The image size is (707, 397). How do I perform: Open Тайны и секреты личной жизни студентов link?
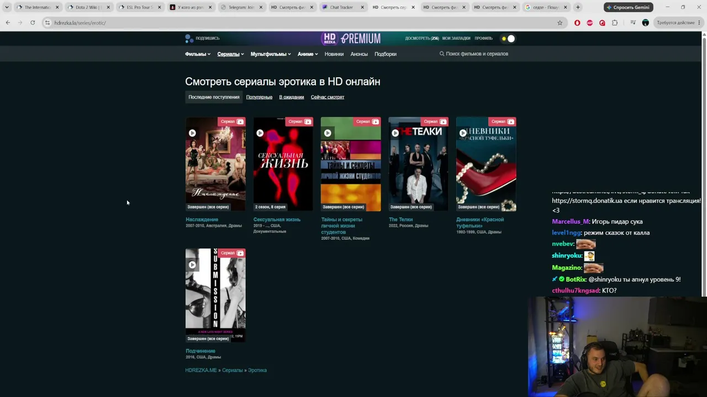coord(342,226)
